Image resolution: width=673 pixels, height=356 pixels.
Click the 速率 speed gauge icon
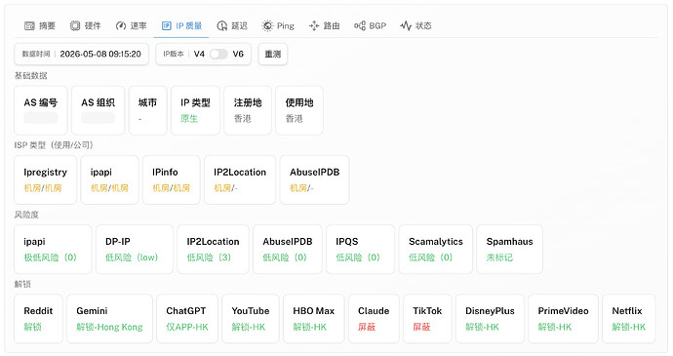pyautogui.click(x=121, y=25)
